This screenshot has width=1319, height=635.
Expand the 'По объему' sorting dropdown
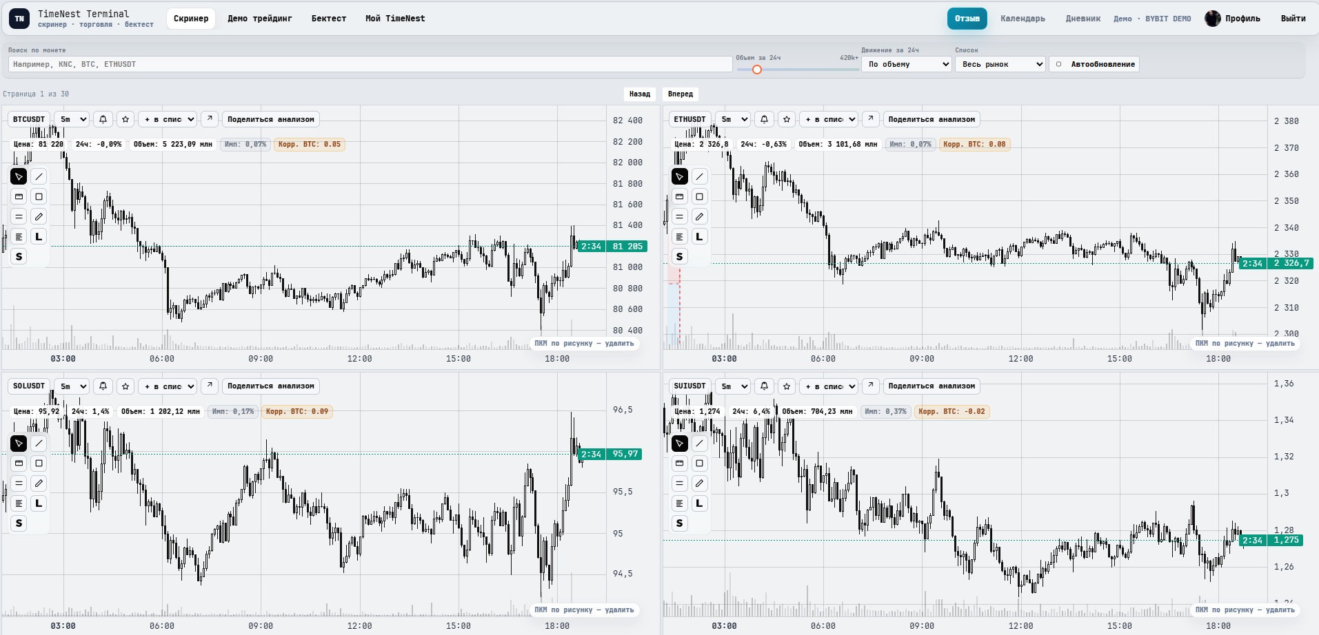tap(907, 64)
